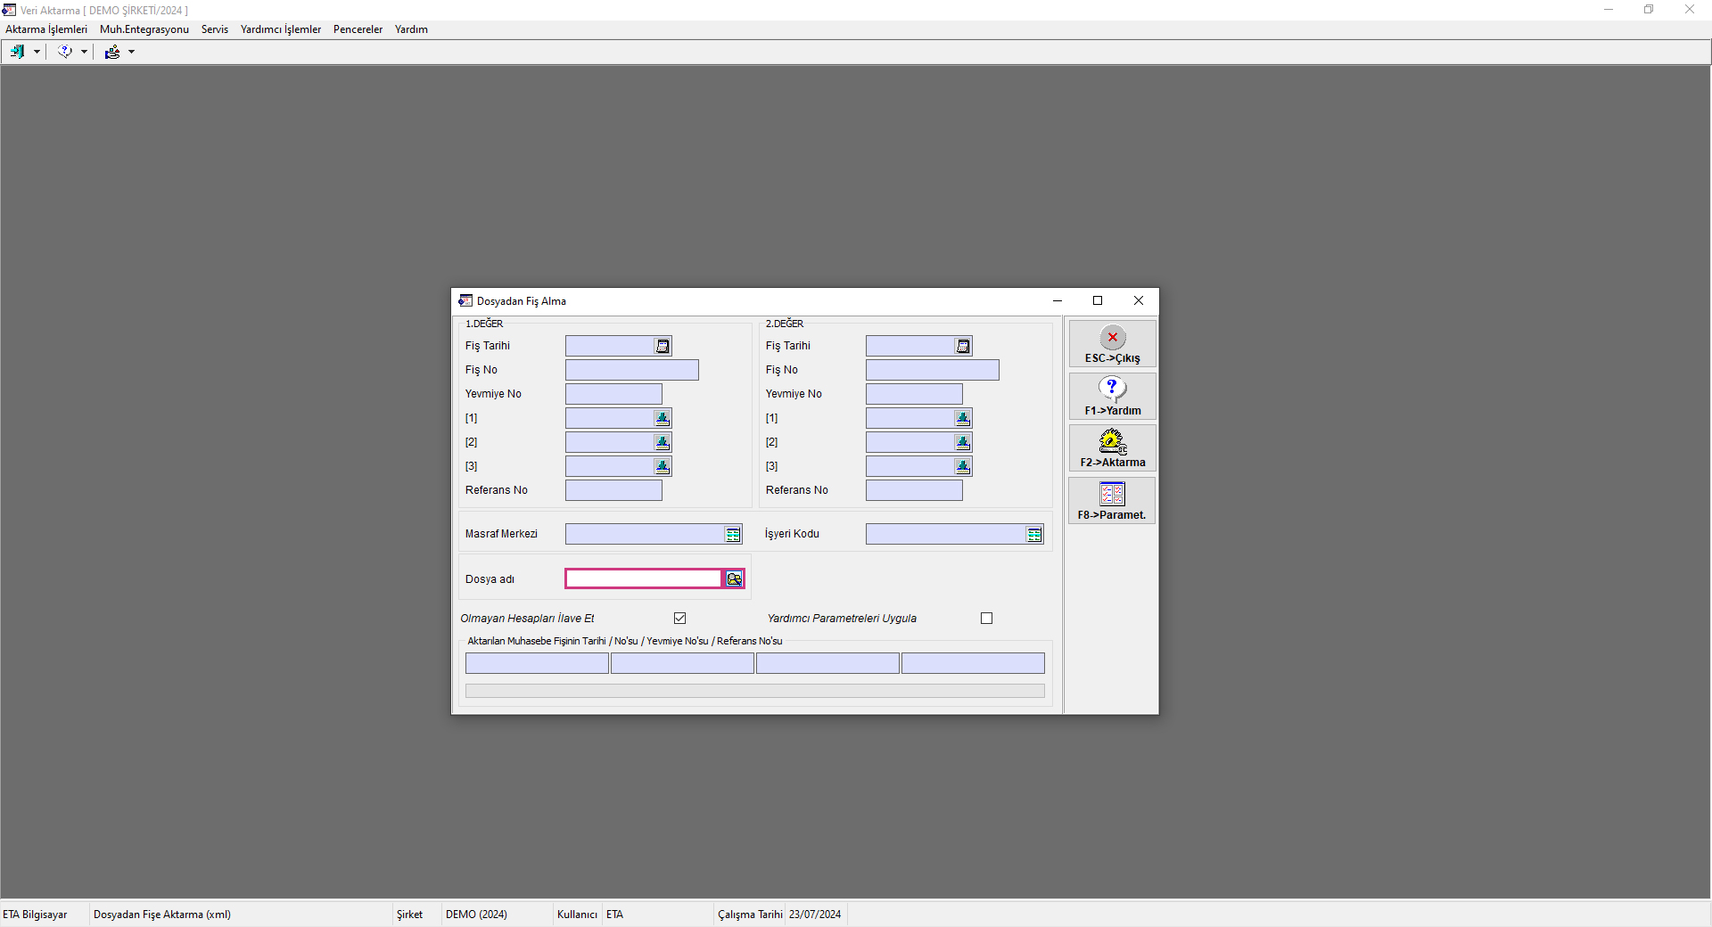Viewport: 1712px width, 927px height.
Task: Click the ESC->Çıkış exit button
Action: (1112, 344)
